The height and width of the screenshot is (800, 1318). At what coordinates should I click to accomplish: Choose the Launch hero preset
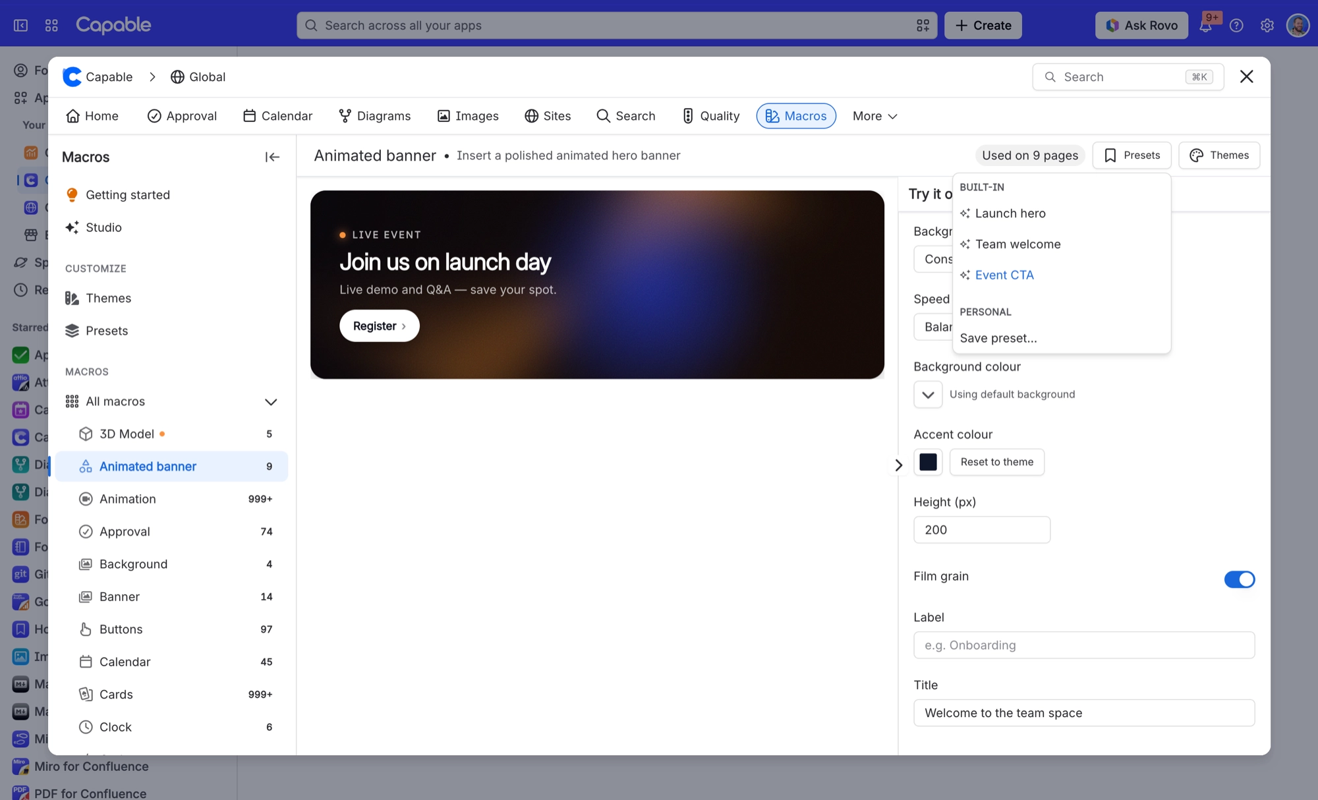pyautogui.click(x=1061, y=214)
